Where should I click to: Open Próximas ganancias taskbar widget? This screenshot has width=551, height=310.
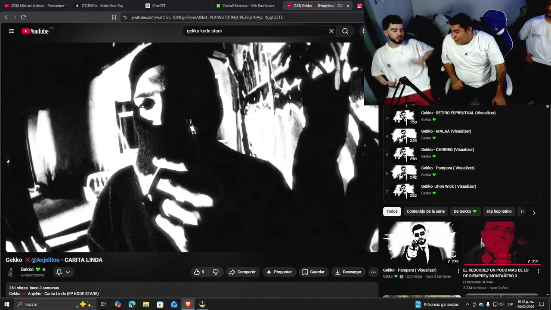tap(437, 304)
